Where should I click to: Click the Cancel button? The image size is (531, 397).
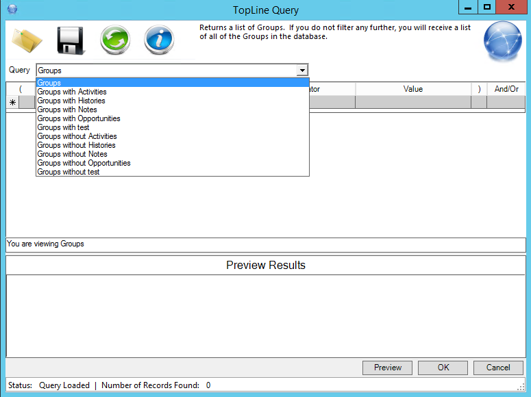pyautogui.click(x=498, y=368)
